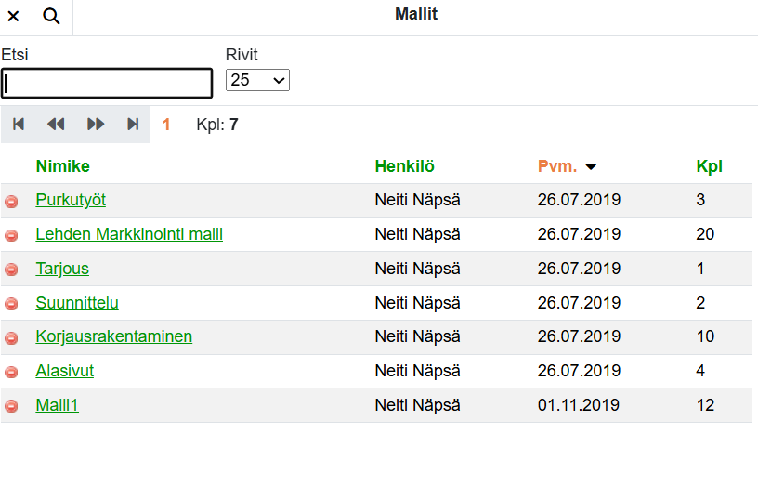Open the Lehden Markkinointi malli link

(x=129, y=234)
